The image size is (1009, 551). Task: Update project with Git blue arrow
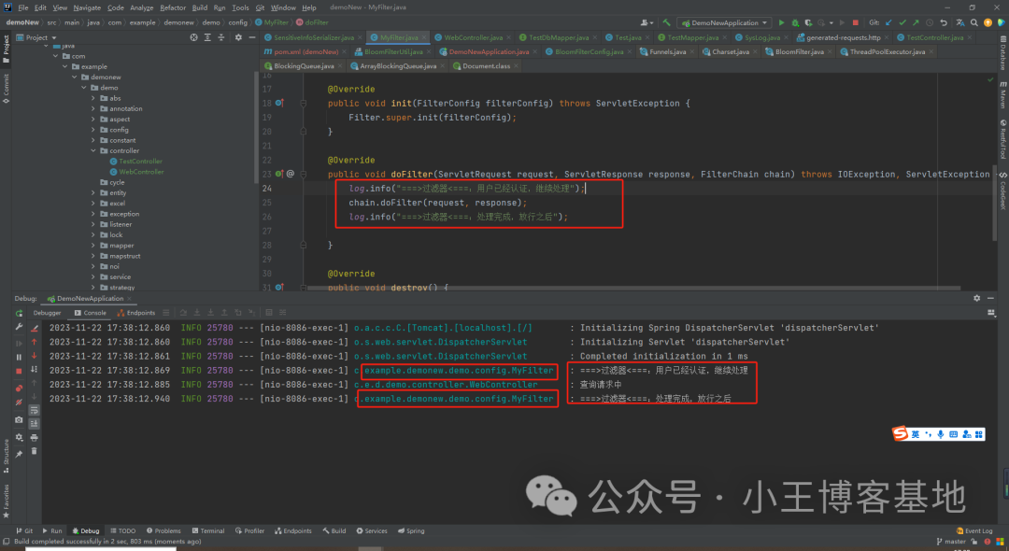coord(888,22)
